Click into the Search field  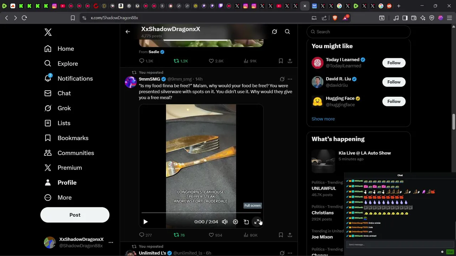pyautogui.click(x=358, y=32)
